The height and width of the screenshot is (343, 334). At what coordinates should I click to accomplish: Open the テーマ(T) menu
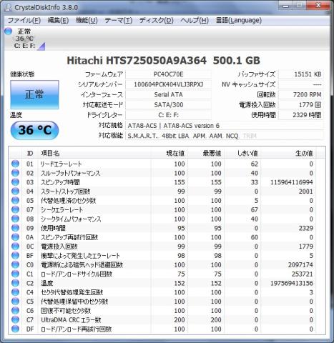click(119, 21)
